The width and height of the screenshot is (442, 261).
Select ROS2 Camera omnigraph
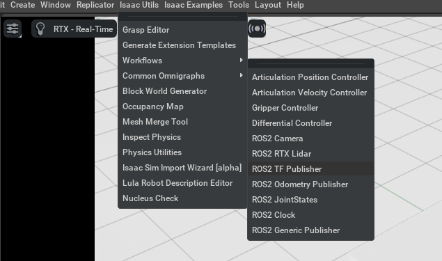[x=310, y=139]
